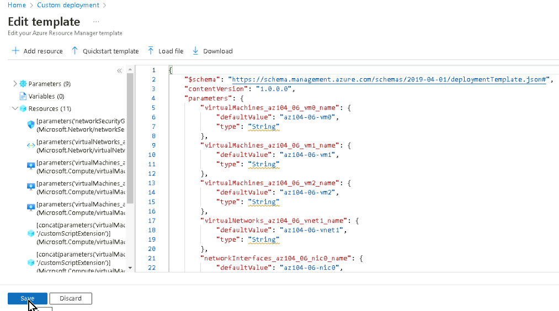This screenshot has height=311, width=559.
Task: Click line number 13 in editor
Action: 152,183
